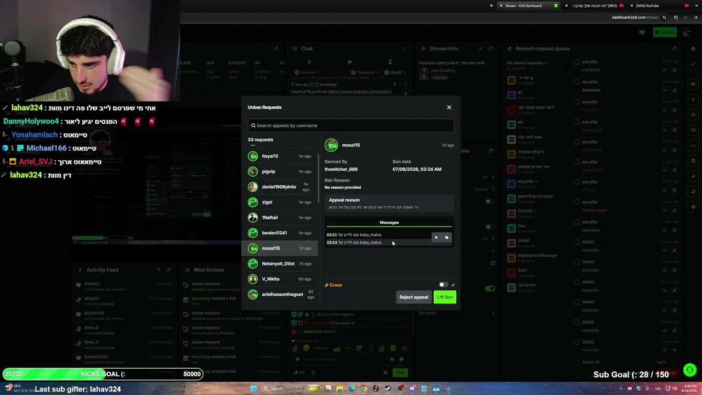702x395 pixels.
Task: Open a new browser tab
Action: point(491,5)
